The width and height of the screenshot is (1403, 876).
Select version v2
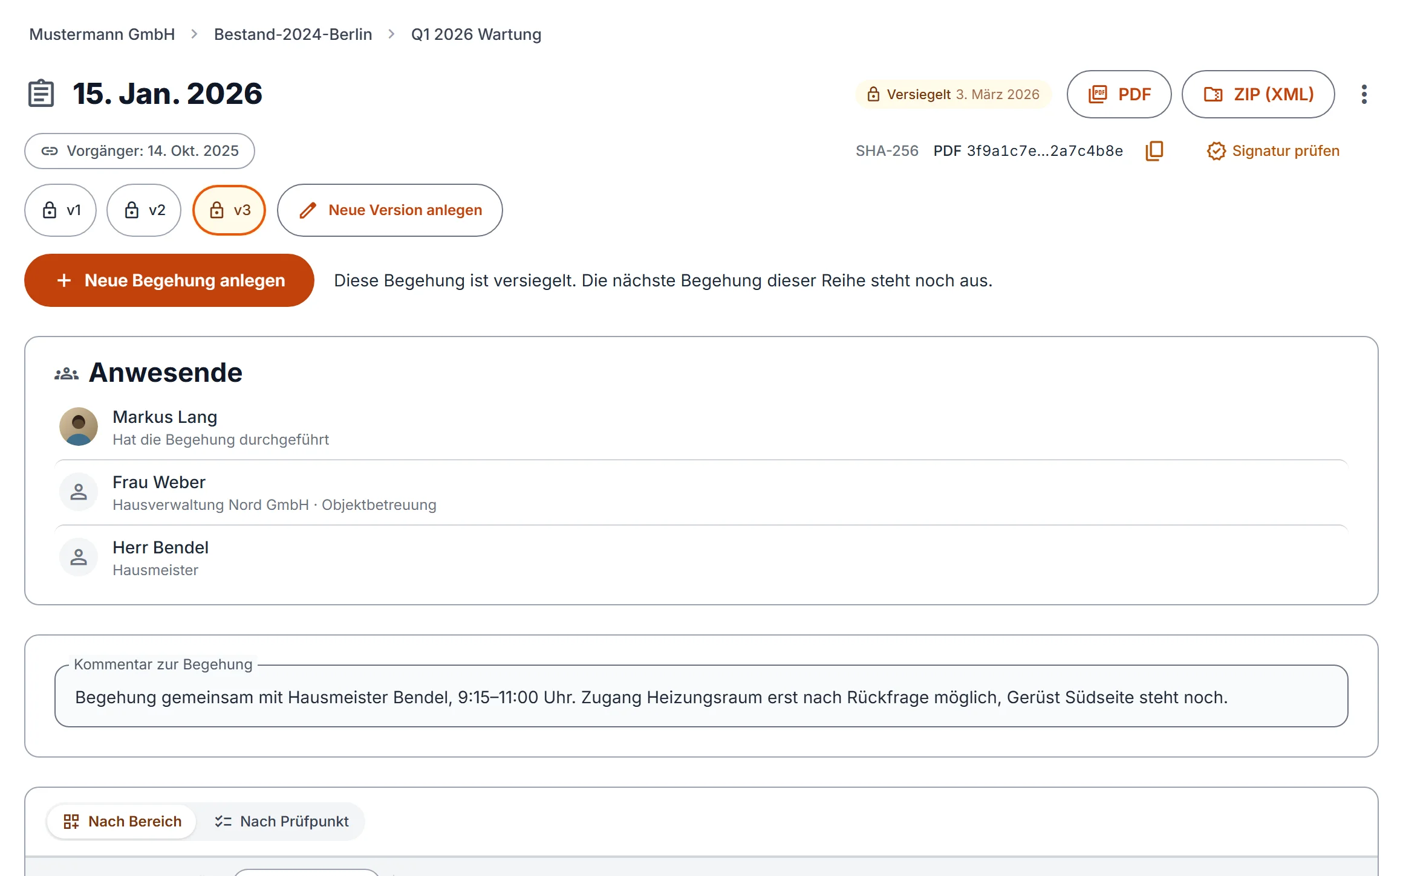tap(144, 210)
